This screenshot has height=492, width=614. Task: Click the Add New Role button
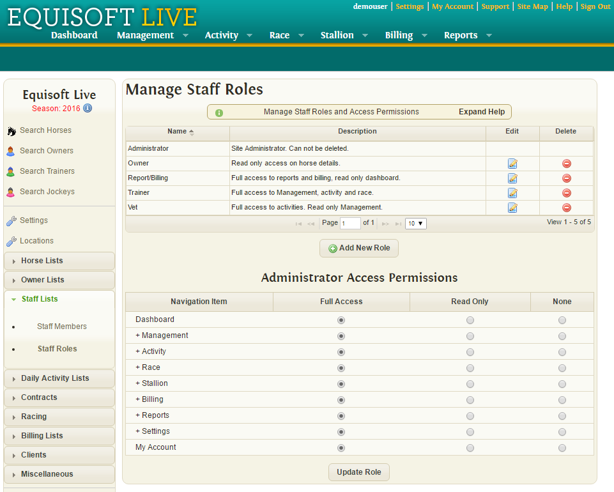[359, 249]
